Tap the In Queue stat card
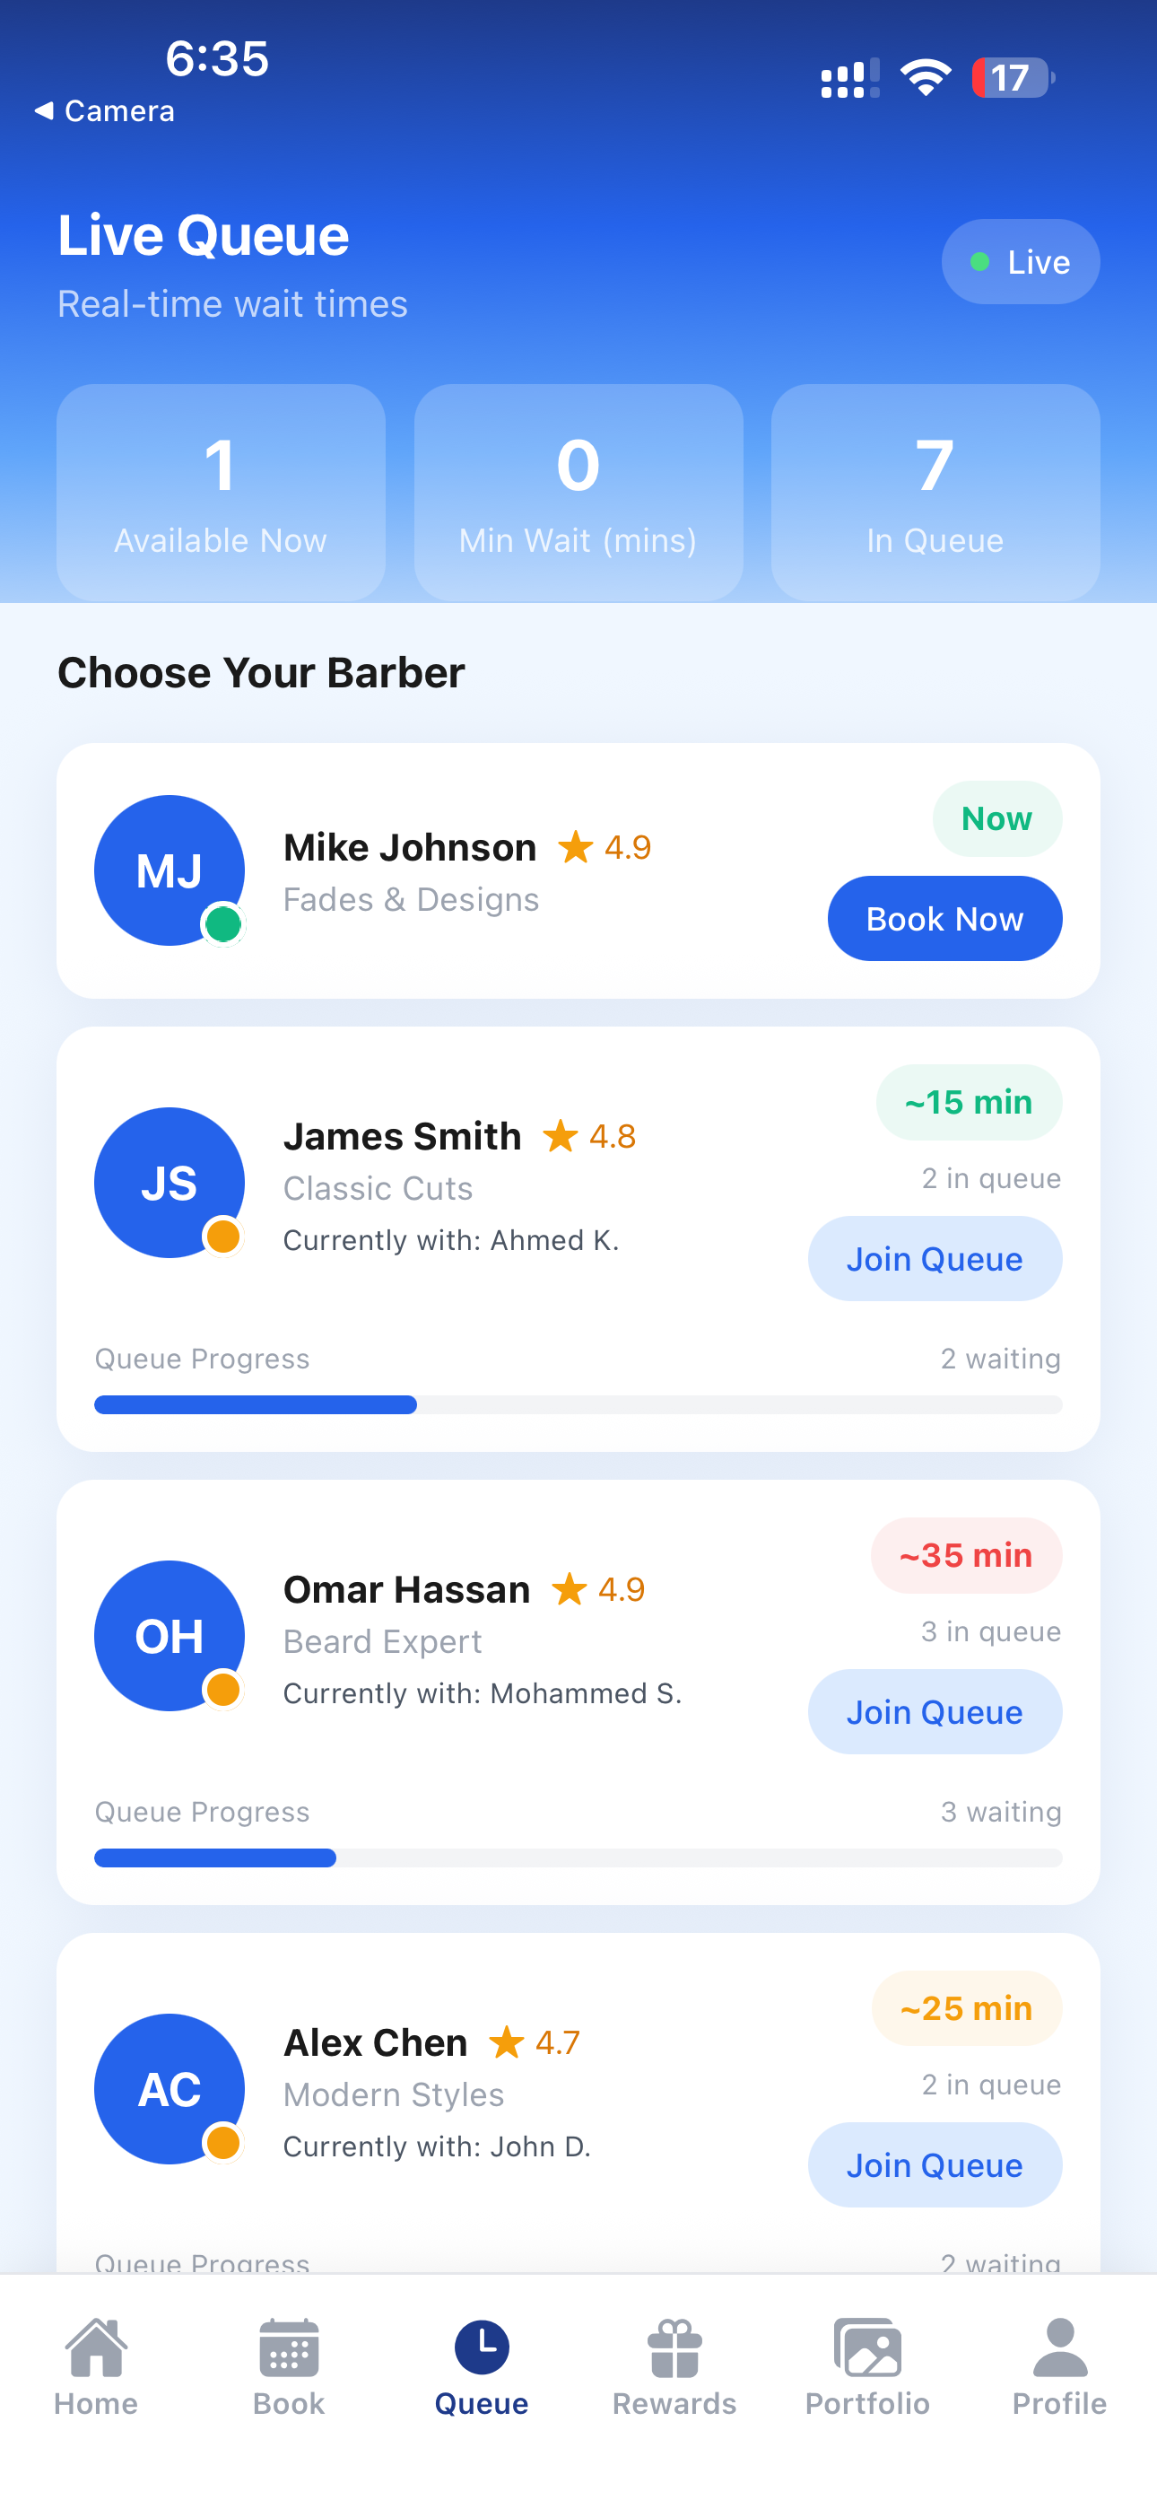Viewport: 1157px width, 2509px height. coord(935,492)
